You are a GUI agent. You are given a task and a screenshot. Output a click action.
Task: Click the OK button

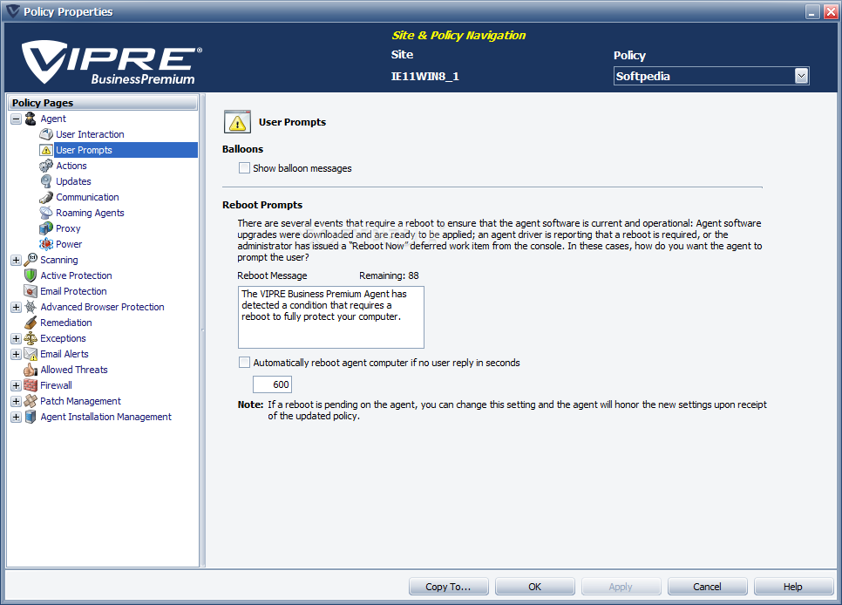[535, 587]
